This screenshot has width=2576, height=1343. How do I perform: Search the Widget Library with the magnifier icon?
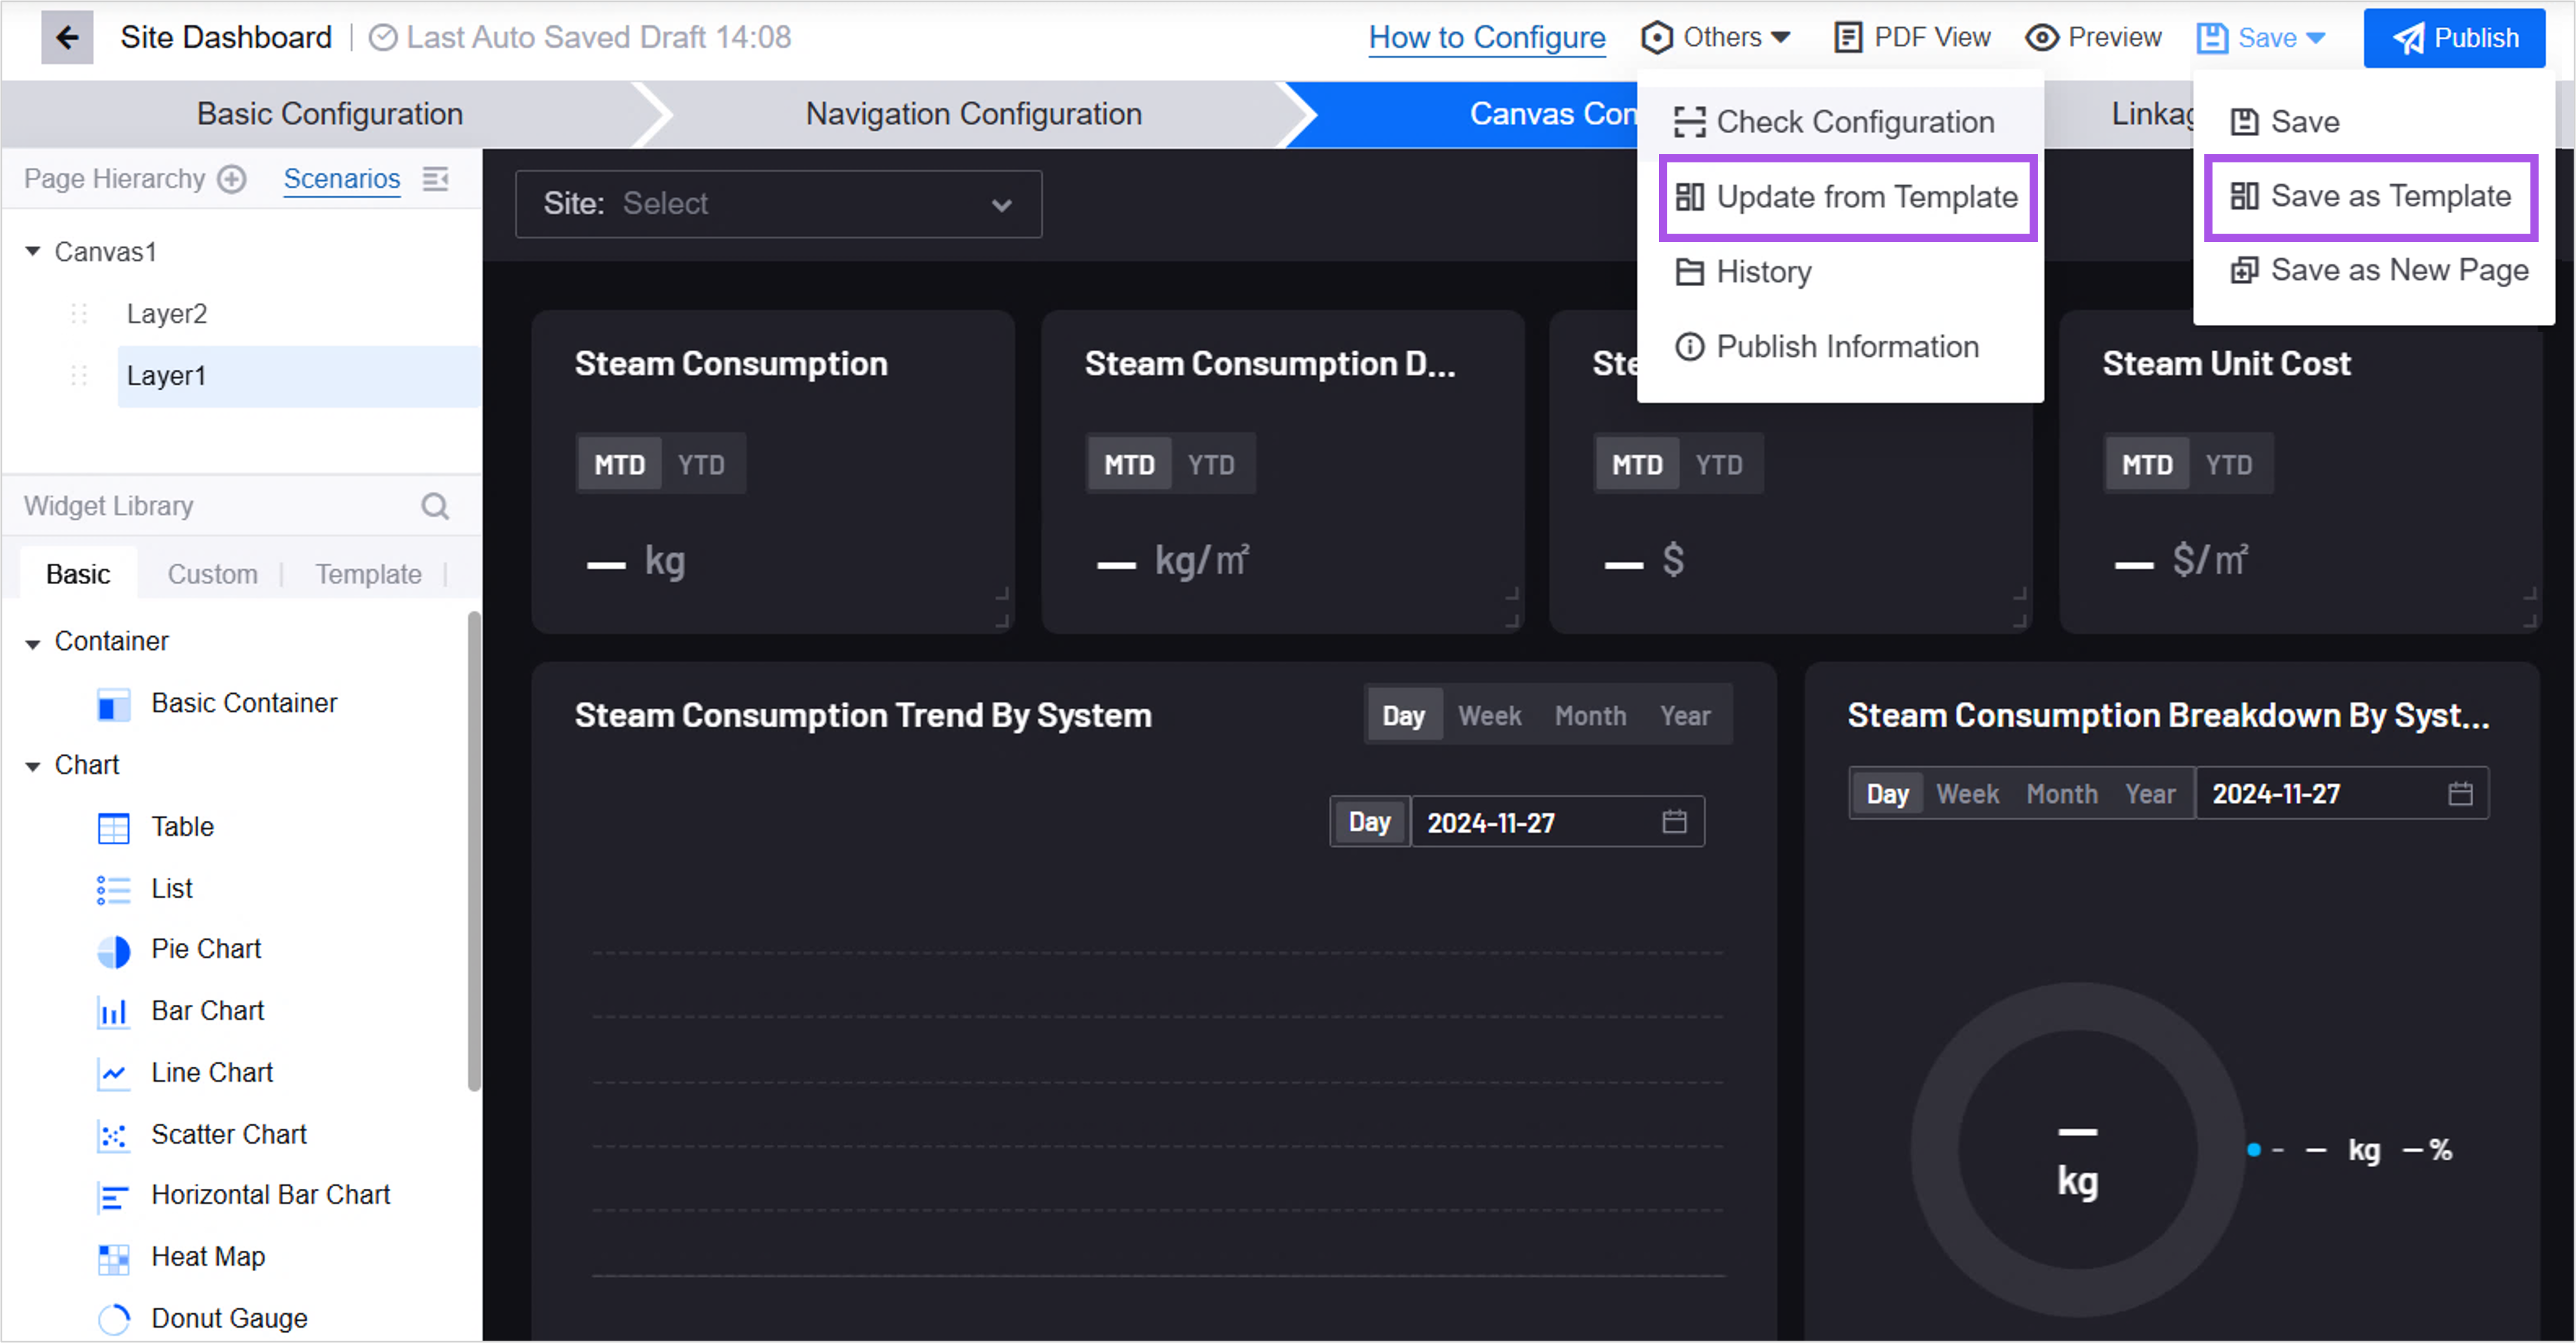point(435,506)
